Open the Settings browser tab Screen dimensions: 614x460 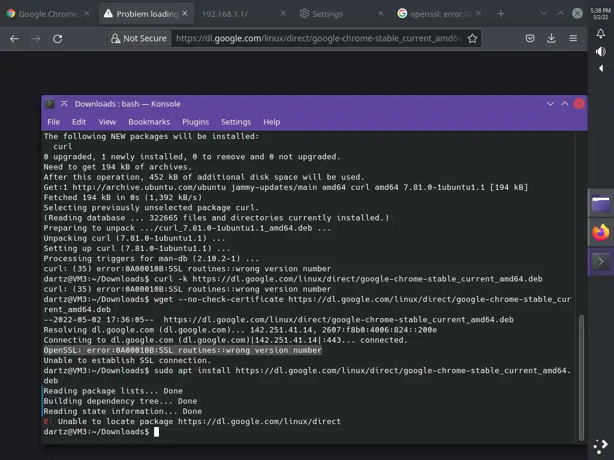(x=341, y=14)
